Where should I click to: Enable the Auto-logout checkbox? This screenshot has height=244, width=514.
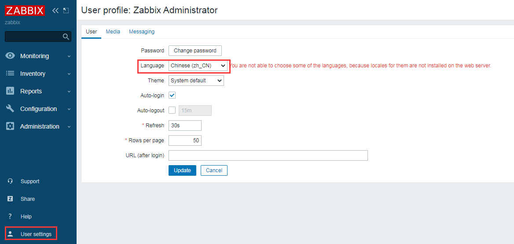172,110
